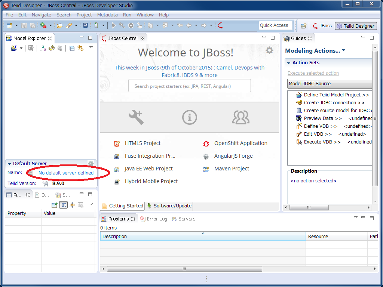Viewport: 383px width, 287px height.
Task: Click the Teiid Version server icon
Action: tap(45, 183)
